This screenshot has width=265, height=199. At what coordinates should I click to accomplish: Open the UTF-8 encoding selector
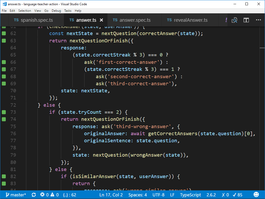[x=158, y=195]
